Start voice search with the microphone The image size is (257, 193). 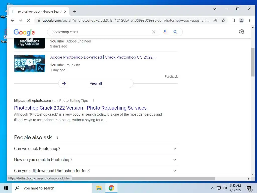pyautogui.click(x=165, y=32)
